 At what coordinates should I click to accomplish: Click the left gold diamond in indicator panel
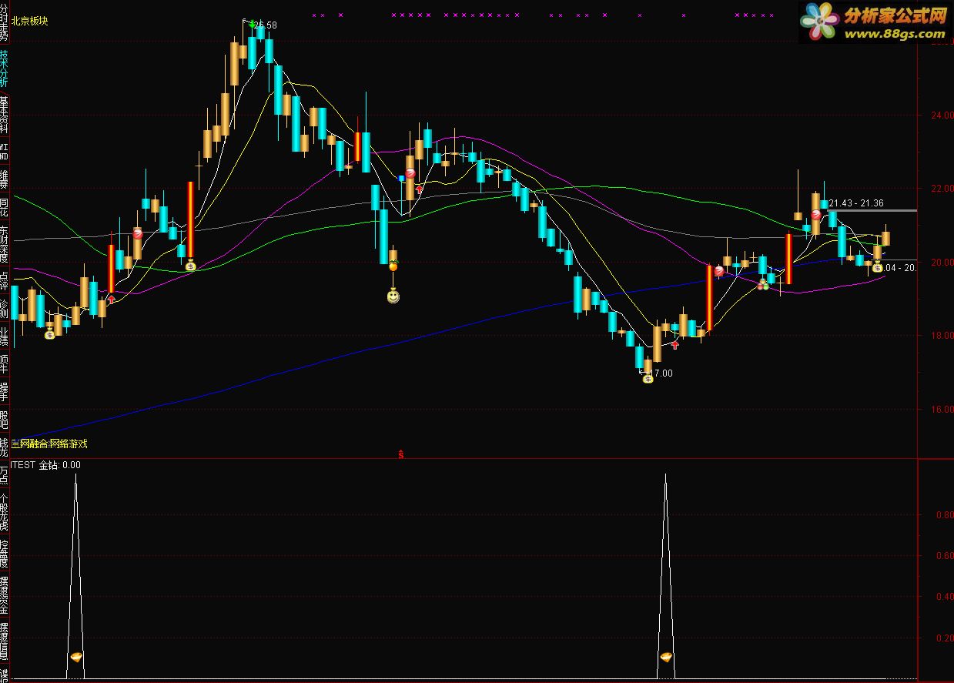coord(76,657)
